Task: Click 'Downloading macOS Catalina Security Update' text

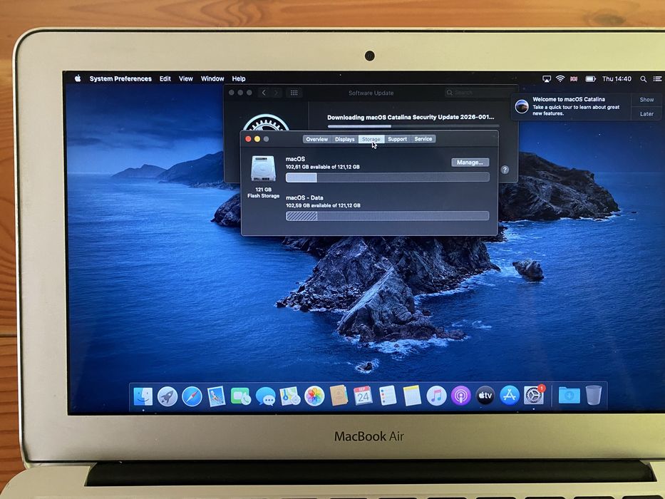Action: coord(411,117)
